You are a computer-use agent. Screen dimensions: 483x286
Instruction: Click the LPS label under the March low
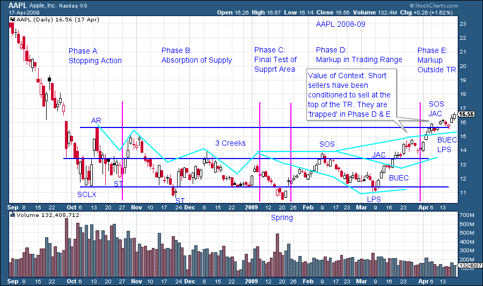[x=374, y=199]
